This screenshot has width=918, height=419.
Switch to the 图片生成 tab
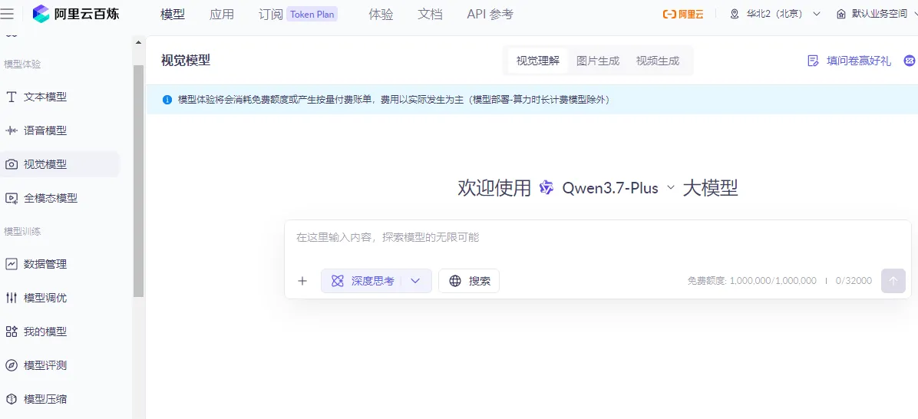coord(598,61)
